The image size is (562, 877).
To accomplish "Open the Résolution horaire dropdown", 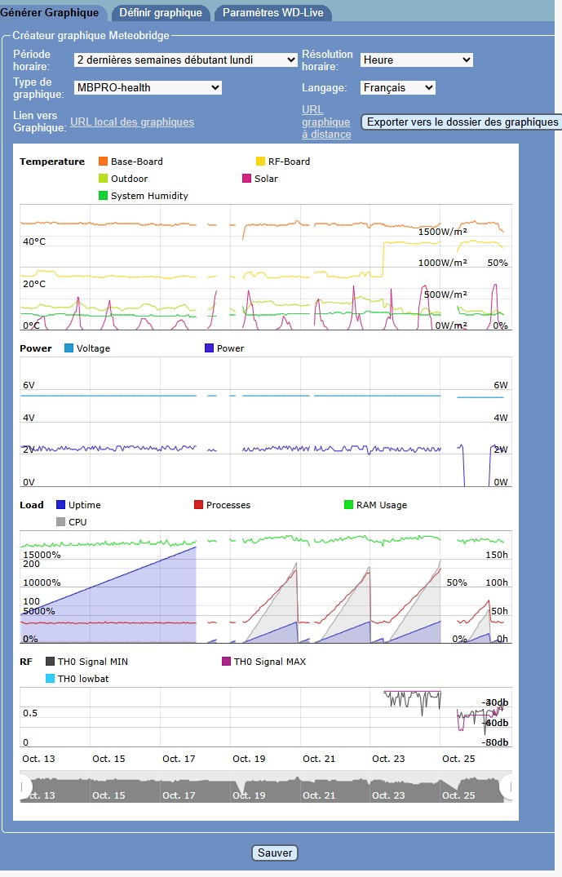I will (x=416, y=60).
